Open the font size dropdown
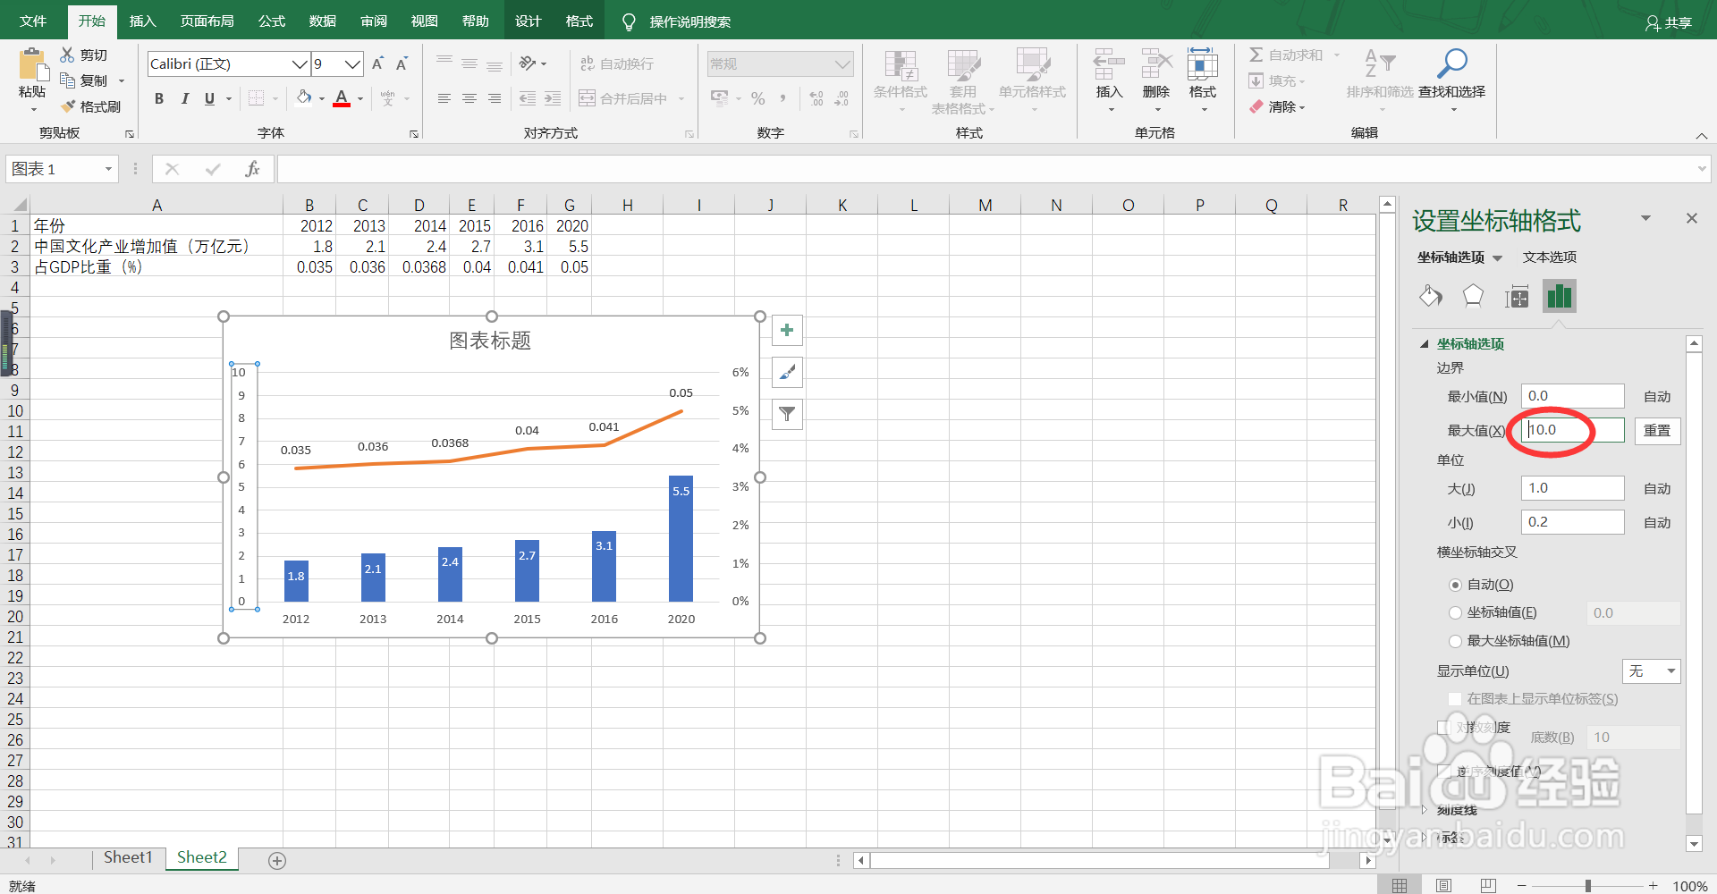This screenshot has height=894, width=1717. 353,63
